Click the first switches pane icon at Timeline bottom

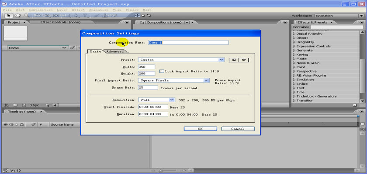[6, 171]
